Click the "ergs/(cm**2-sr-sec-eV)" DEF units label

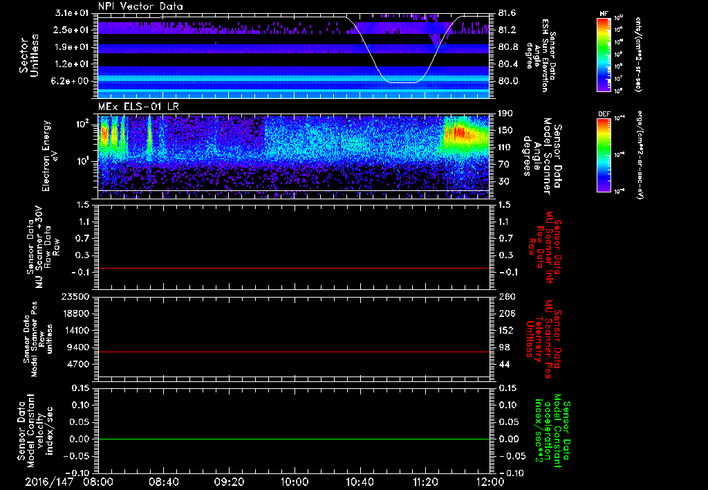click(641, 154)
